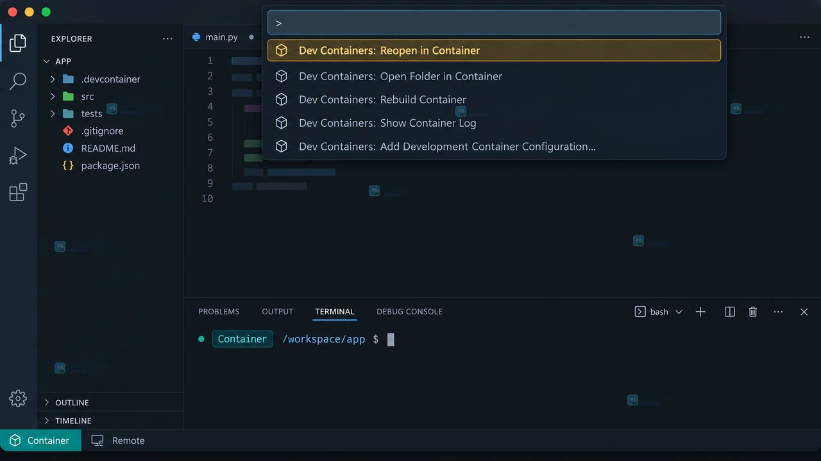This screenshot has height=461, width=821.
Task: Select Dev Containers: Show Container Log
Action: [x=494, y=123]
